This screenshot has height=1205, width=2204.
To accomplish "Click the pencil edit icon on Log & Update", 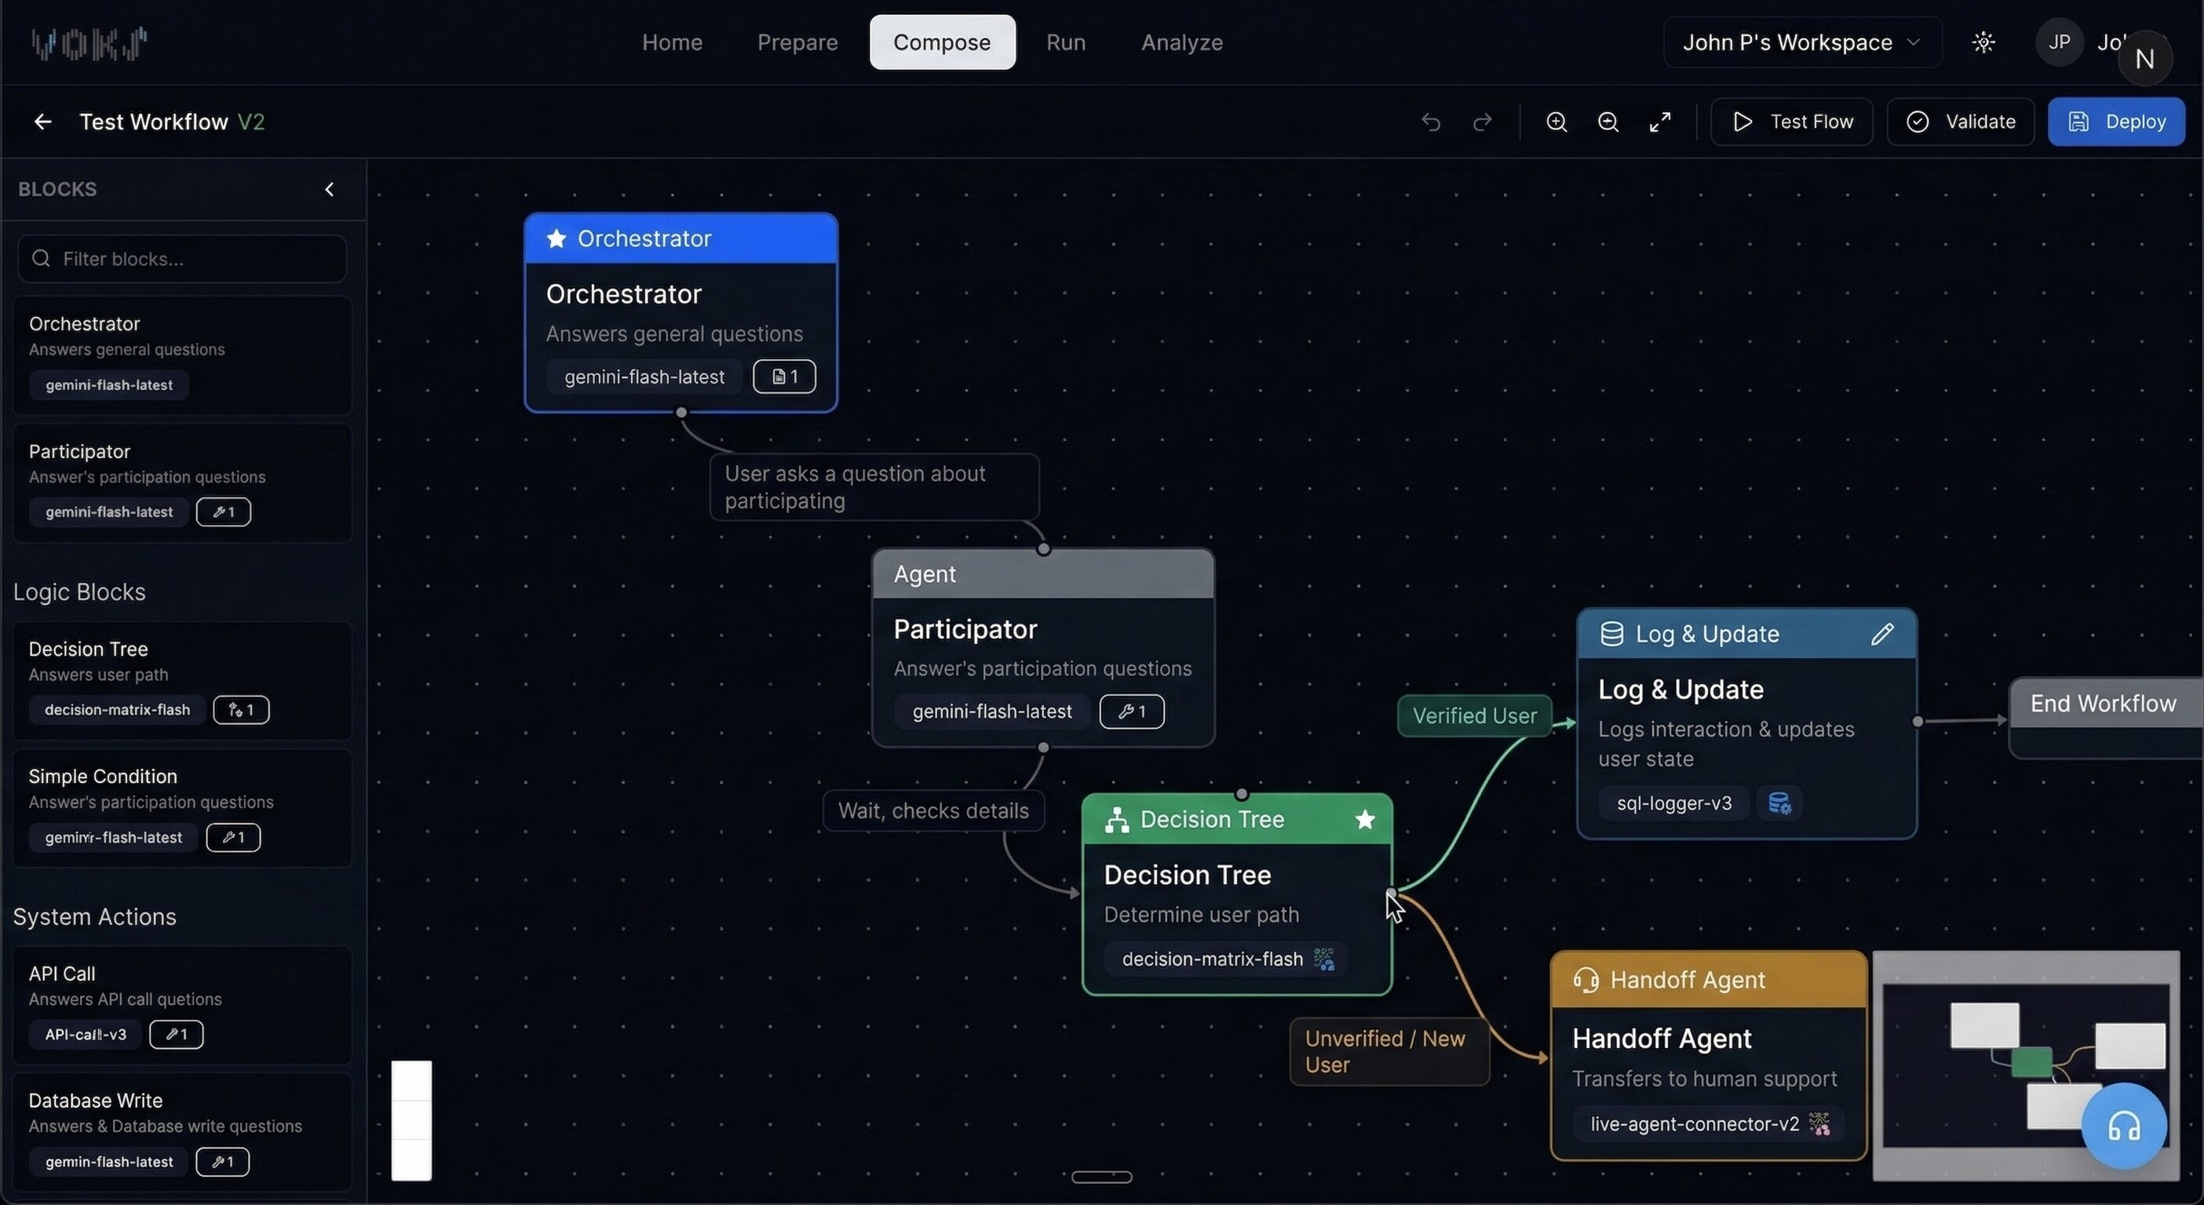I will (x=1881, y=634).
